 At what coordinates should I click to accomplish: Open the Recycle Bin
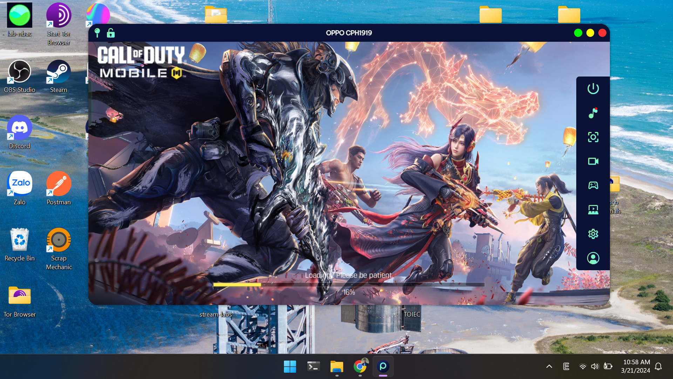[20, 245]
